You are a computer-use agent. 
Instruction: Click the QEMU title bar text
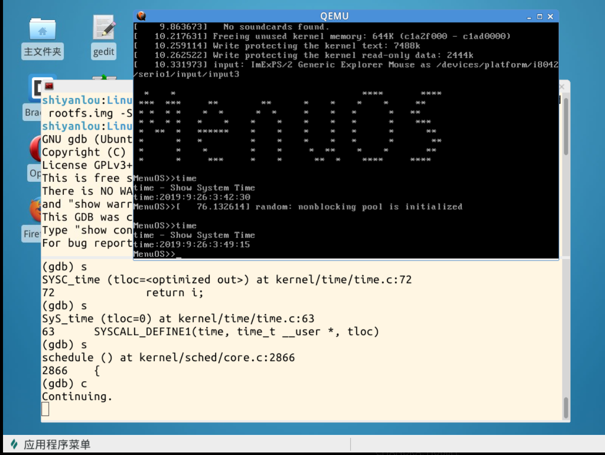(x=334, y=16)
